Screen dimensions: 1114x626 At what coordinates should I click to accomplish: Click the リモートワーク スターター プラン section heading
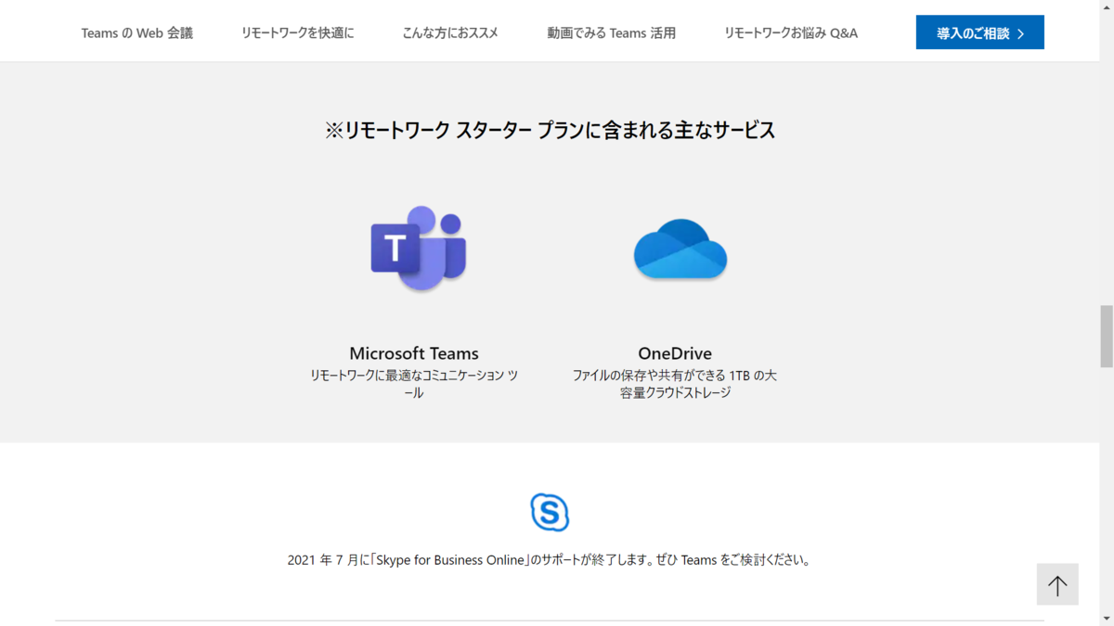tap(550, 131)
